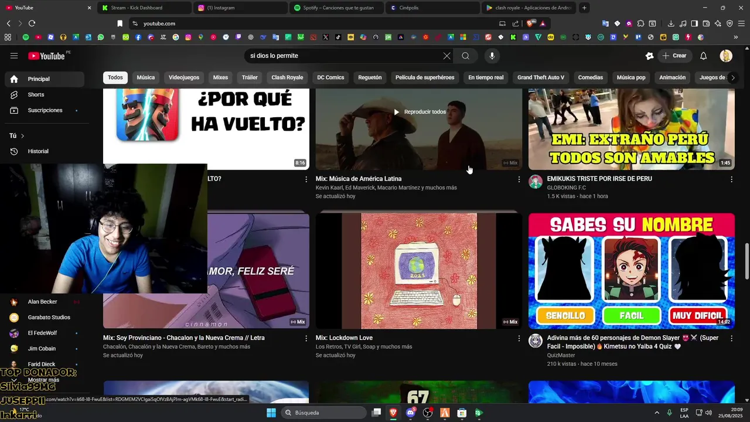
Task: Open the YouTube hamburger guide menu
Action: [14, 56]
